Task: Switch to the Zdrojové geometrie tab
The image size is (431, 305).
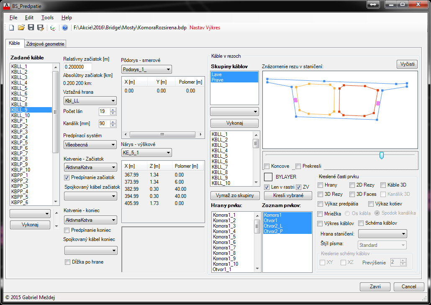Action: coord(45,44)
